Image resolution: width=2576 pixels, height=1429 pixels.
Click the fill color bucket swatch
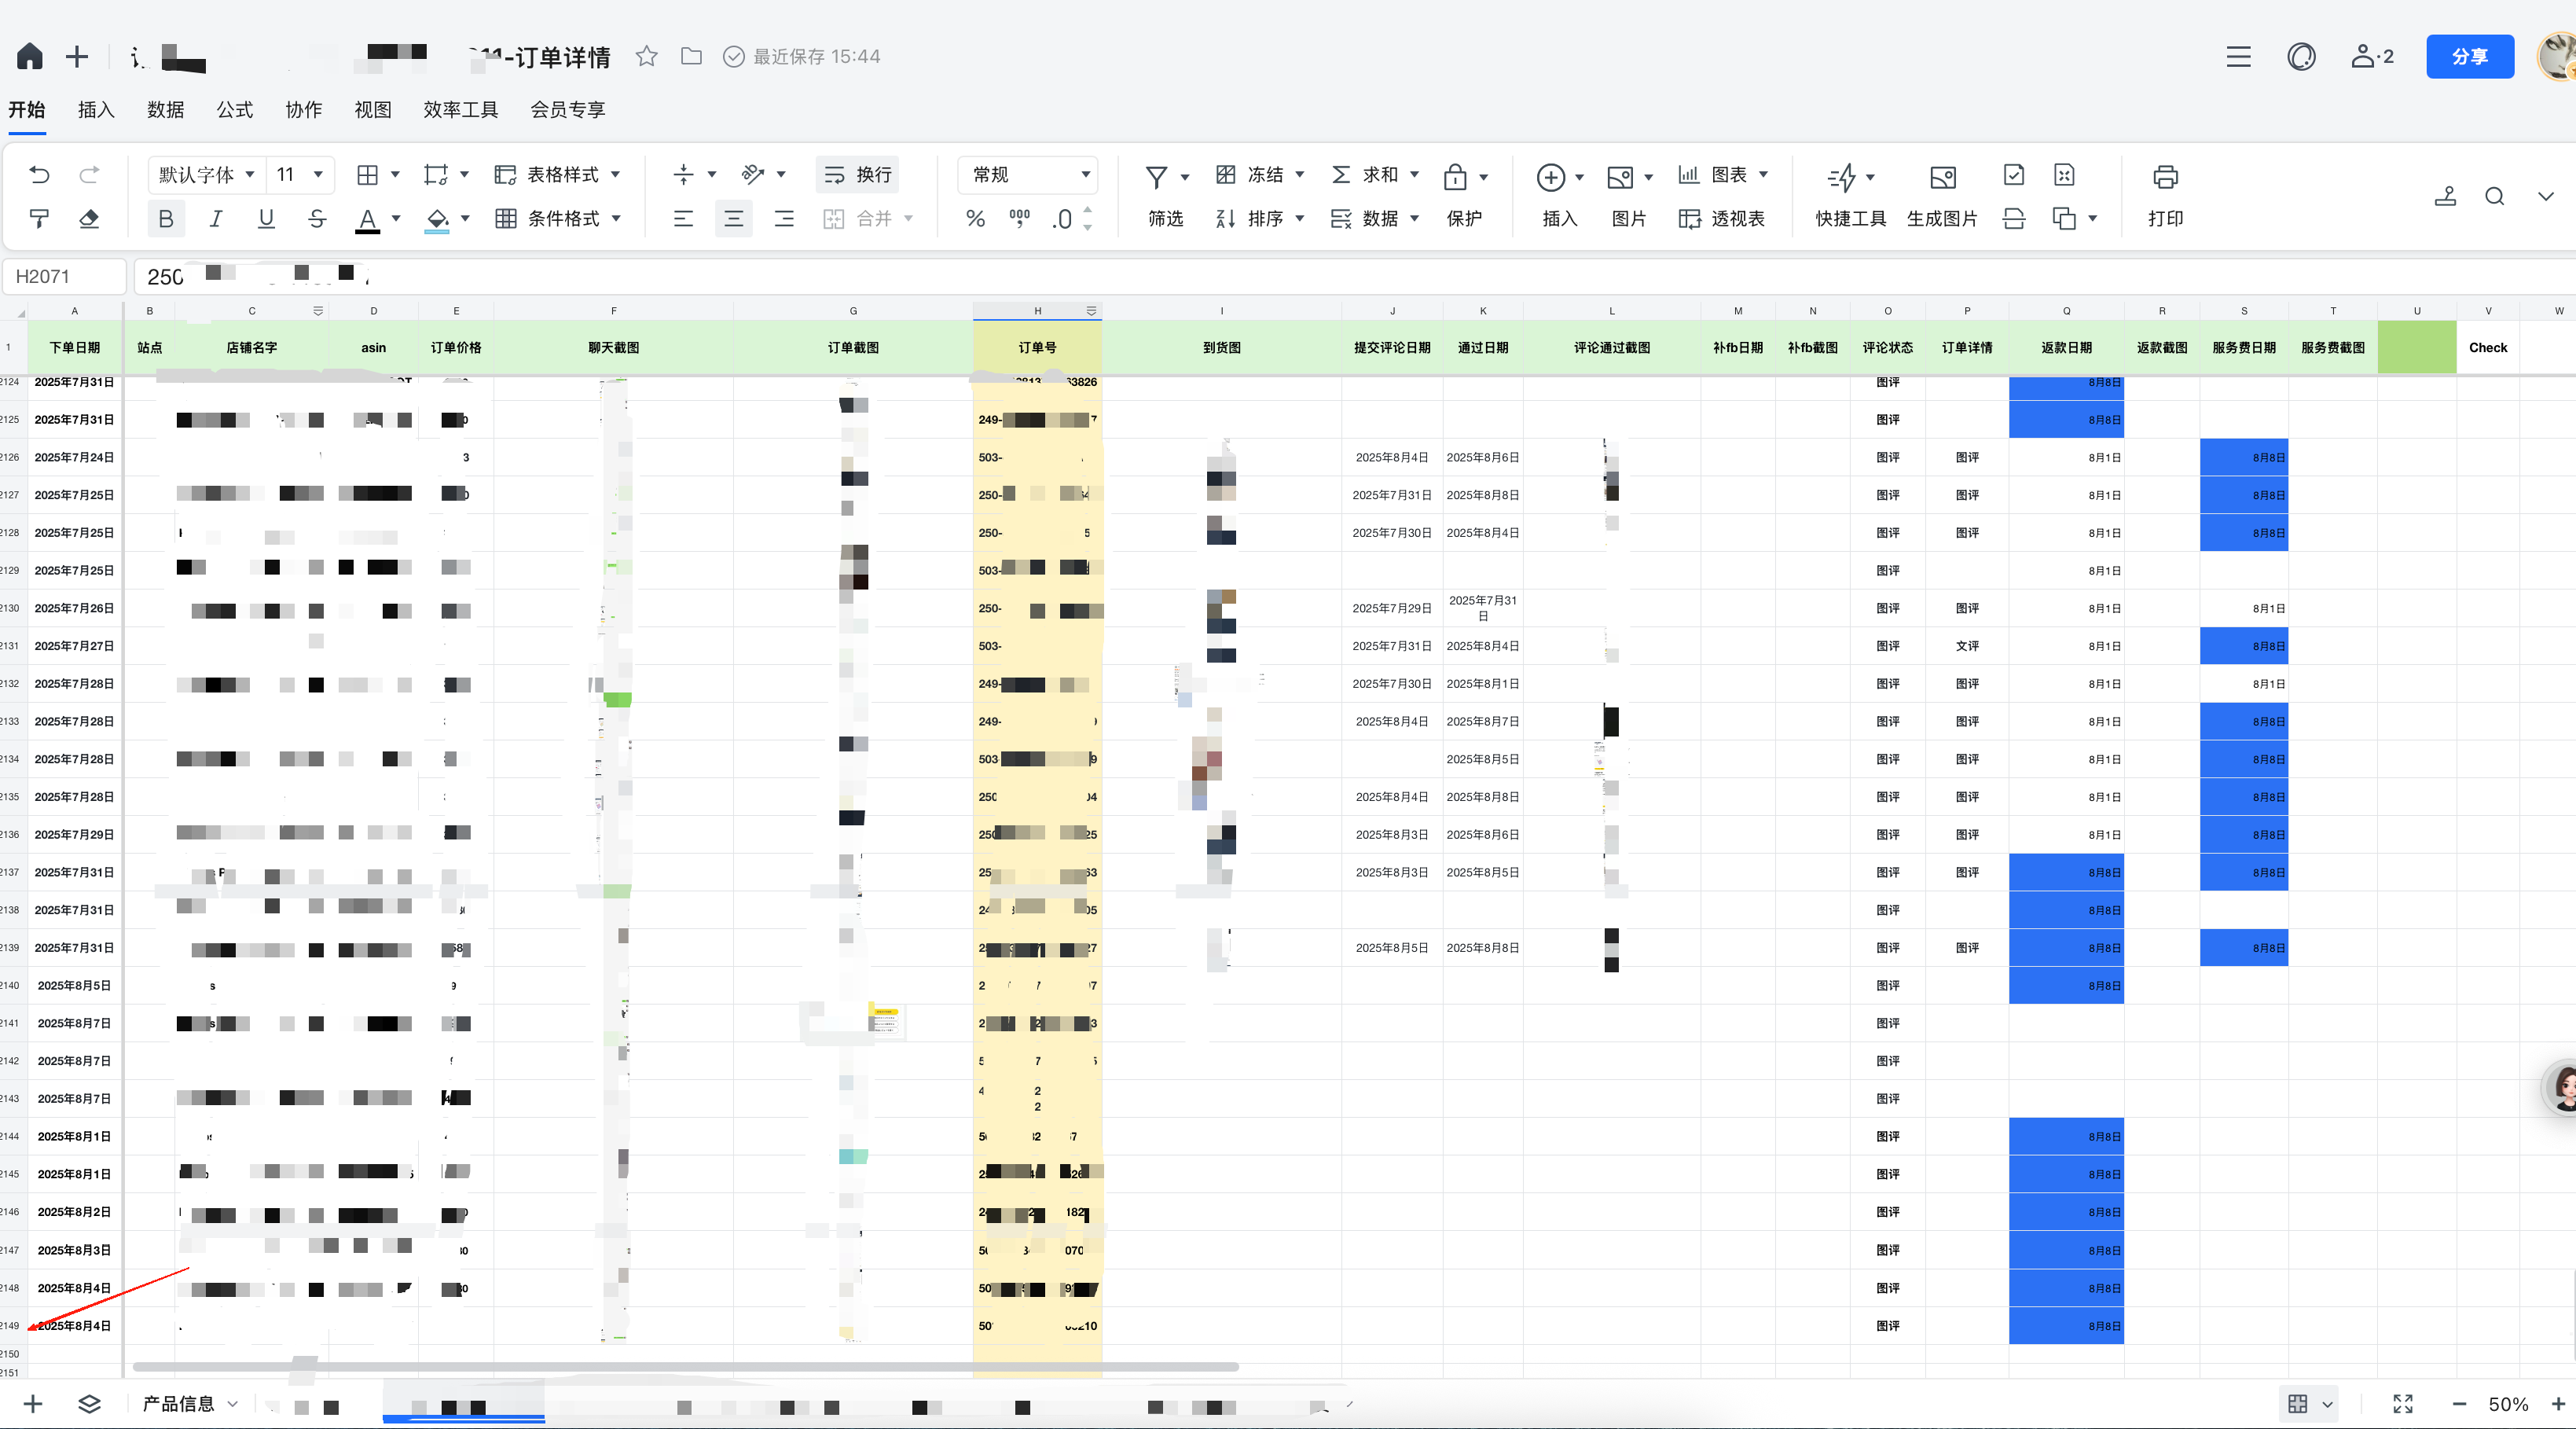(x=437, y=219)
